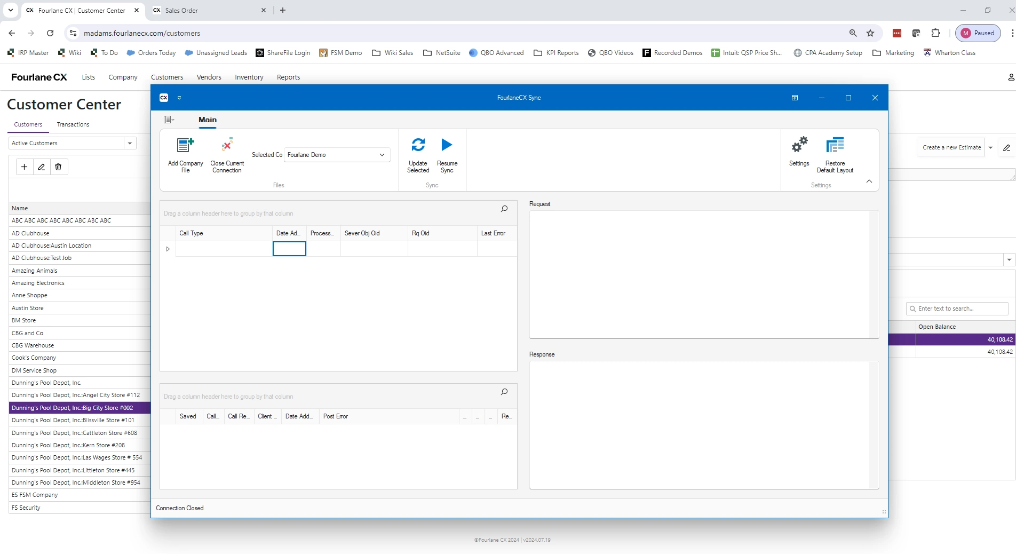Open the dropdown arrow on the right-side field behind the Sync window
The height and width of the screenshot is (554, 1016).
pyautogui.click(x=1009, y=260)
